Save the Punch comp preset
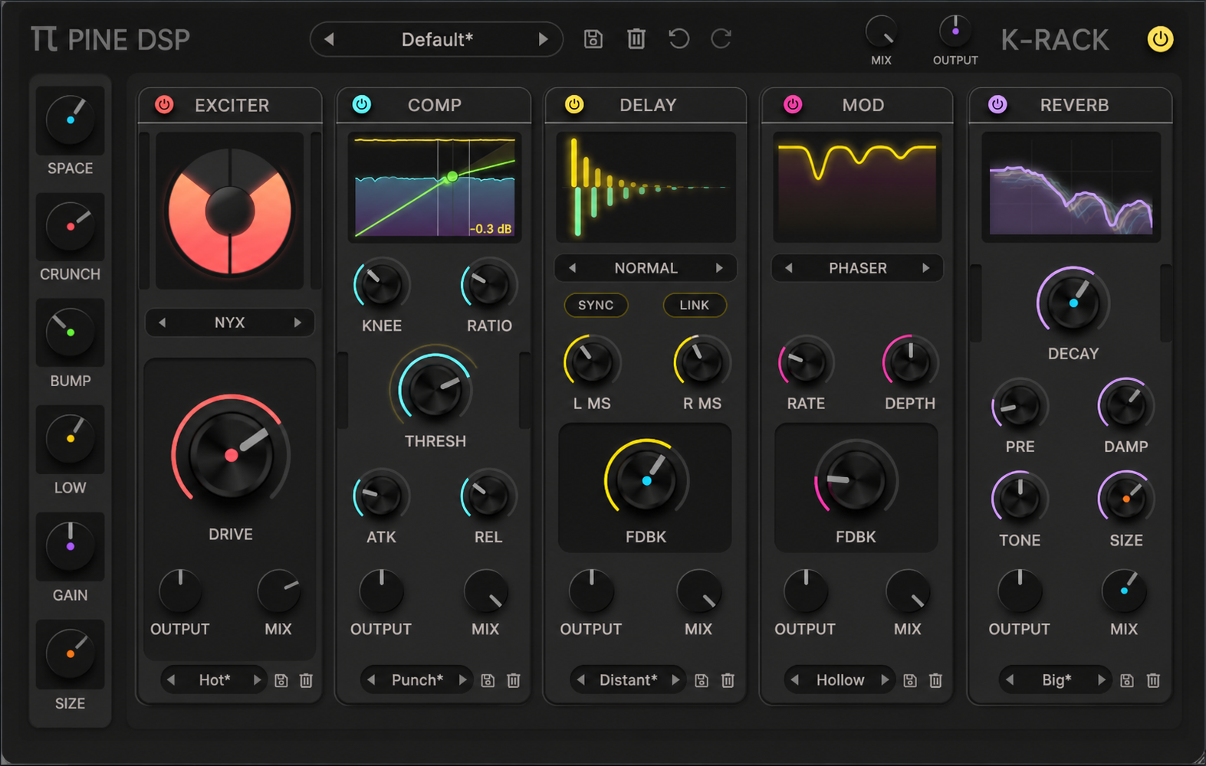Image resolution: width=1206 pixels, height=766 pixels. (488, 680)
